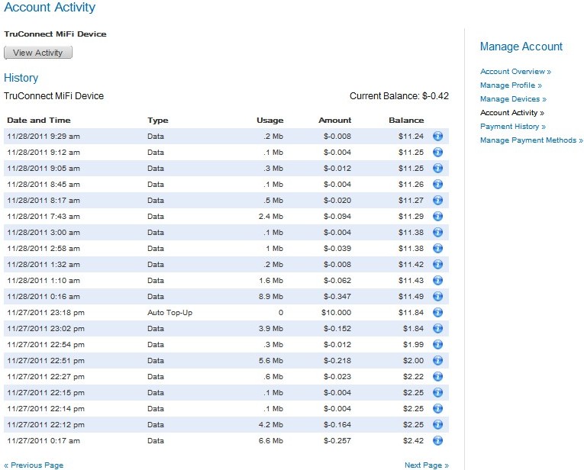Screen dimensions: 584x470
Task: Click the Manage Account sidebar heading
Action: [x=521, y=47]
